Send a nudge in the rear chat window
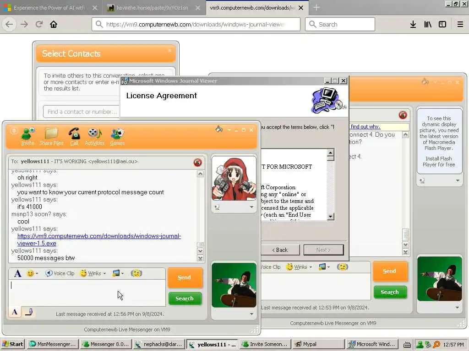469x351 pixels. 343,266
